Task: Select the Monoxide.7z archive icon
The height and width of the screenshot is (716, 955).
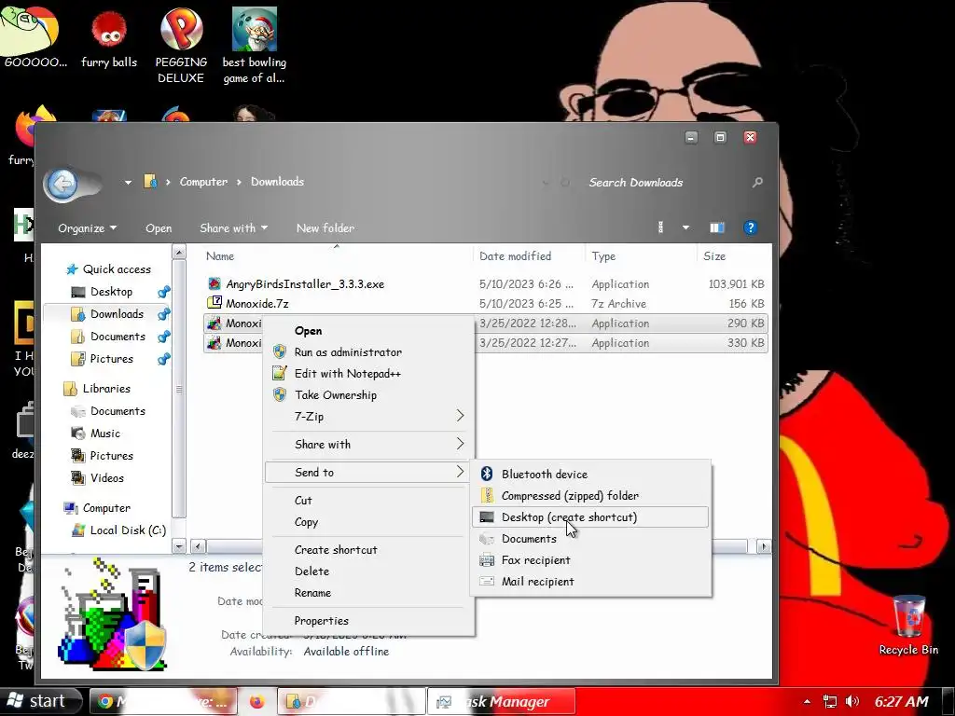Action: [x=215, y=303]
